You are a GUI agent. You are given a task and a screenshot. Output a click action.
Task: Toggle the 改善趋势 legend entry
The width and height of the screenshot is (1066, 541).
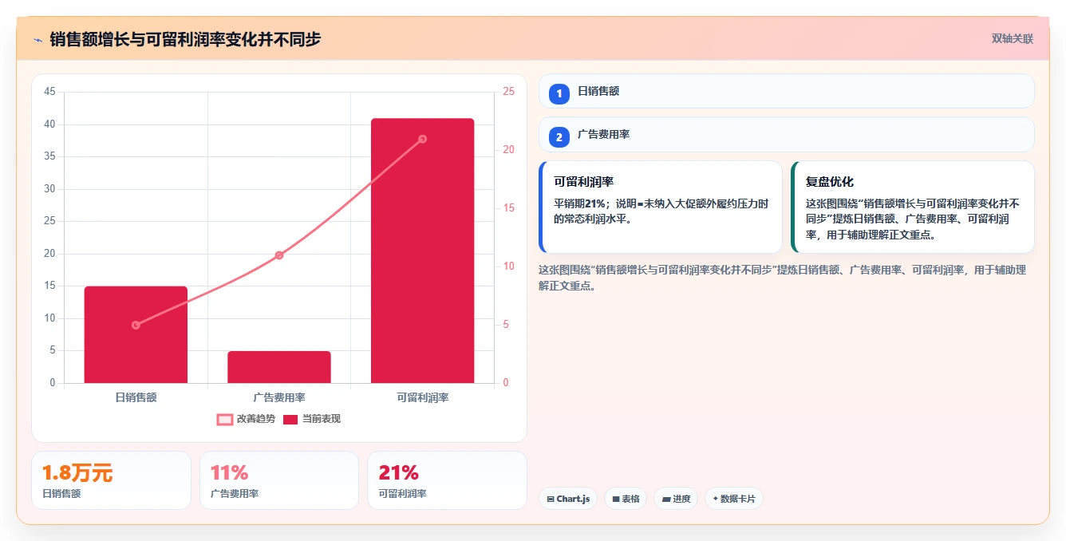pyautogui.click(x=247, y=419)
